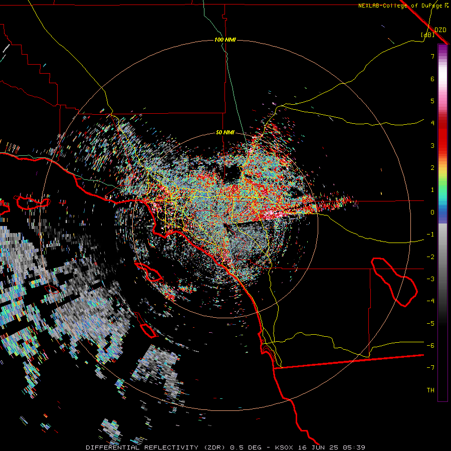Click the color scale value 7
Image resolution: width=451 pixels, height=451 pixels.
pos(432,56)
